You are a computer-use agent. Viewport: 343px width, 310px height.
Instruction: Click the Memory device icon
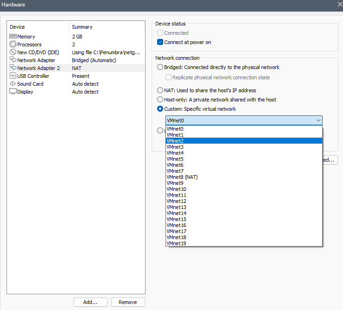point(13,36)
